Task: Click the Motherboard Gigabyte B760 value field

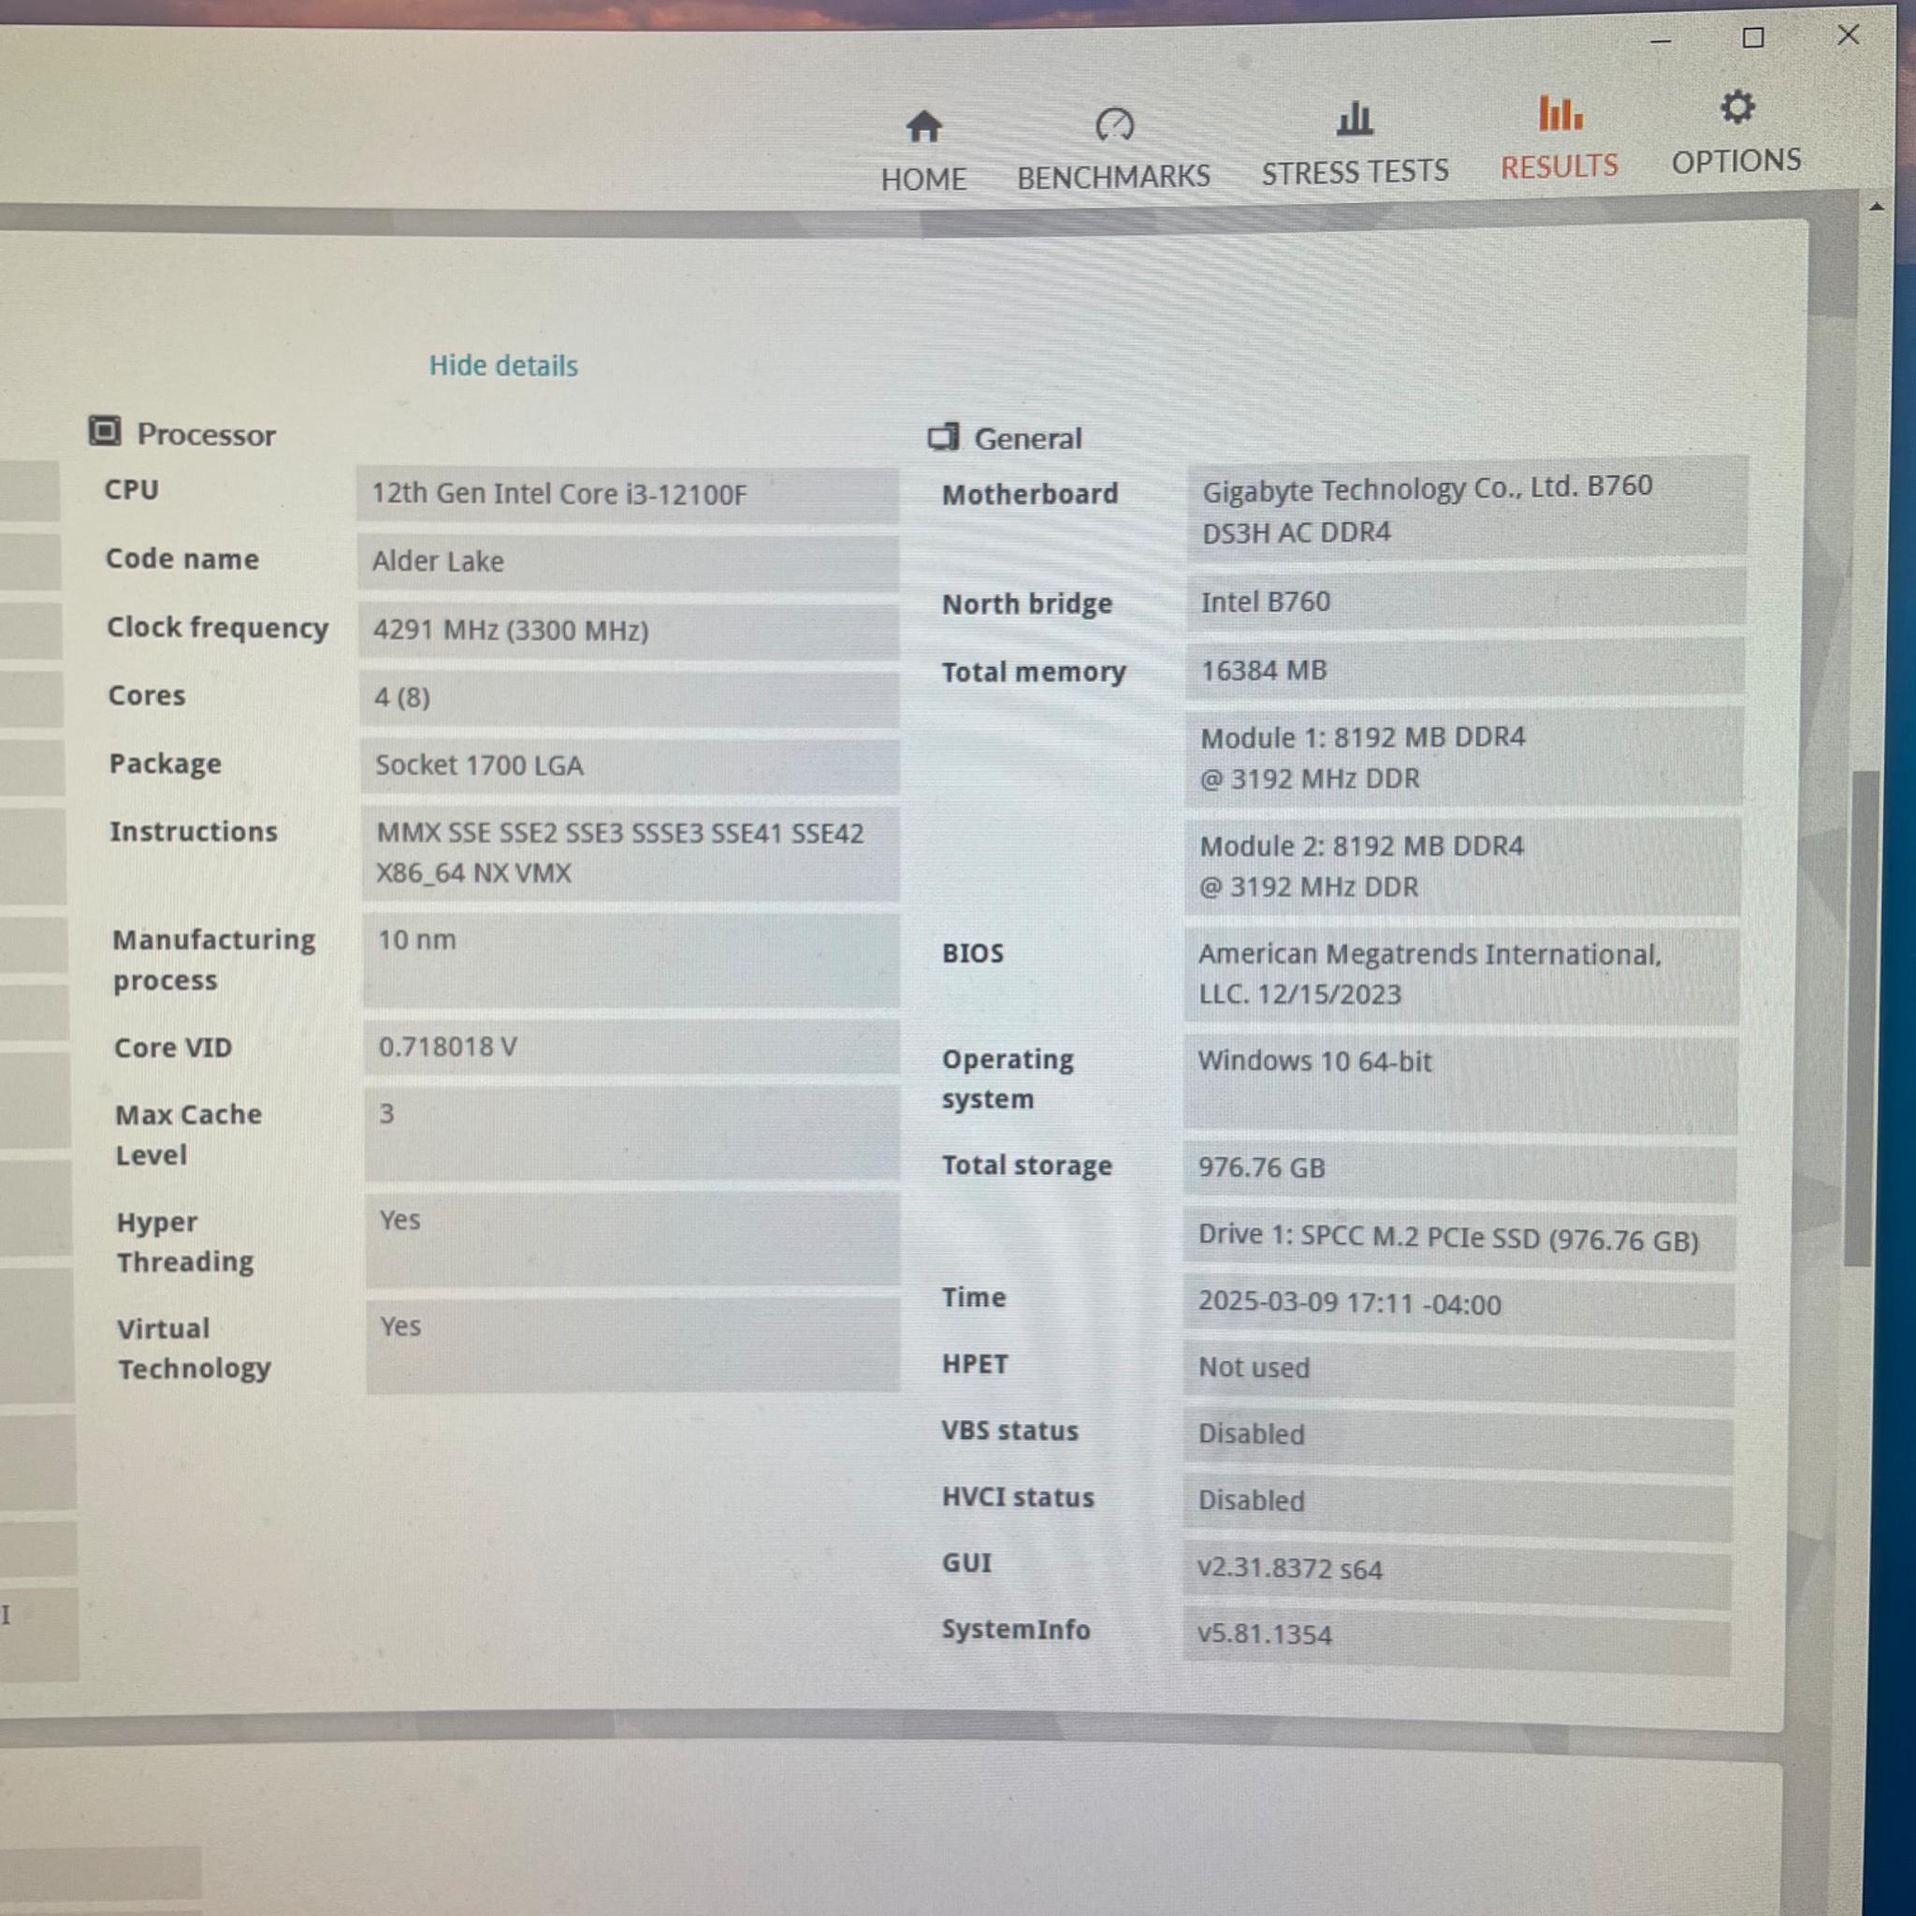Action: (x=1466, y=509)
